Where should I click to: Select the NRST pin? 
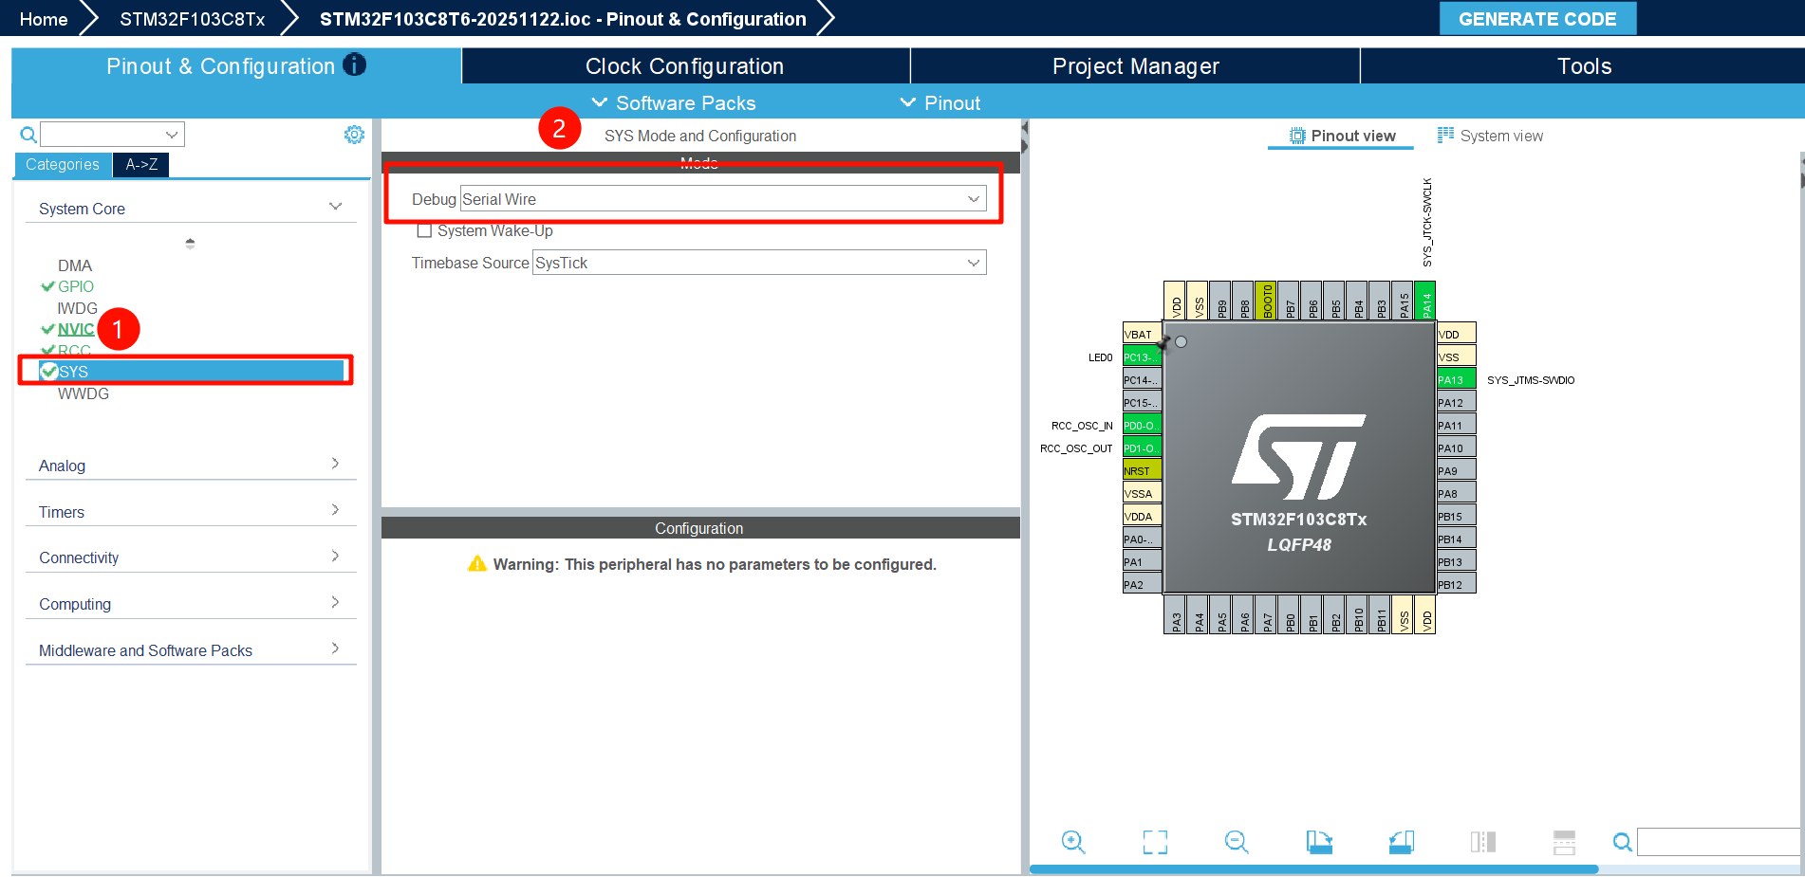coord(1142,470)
